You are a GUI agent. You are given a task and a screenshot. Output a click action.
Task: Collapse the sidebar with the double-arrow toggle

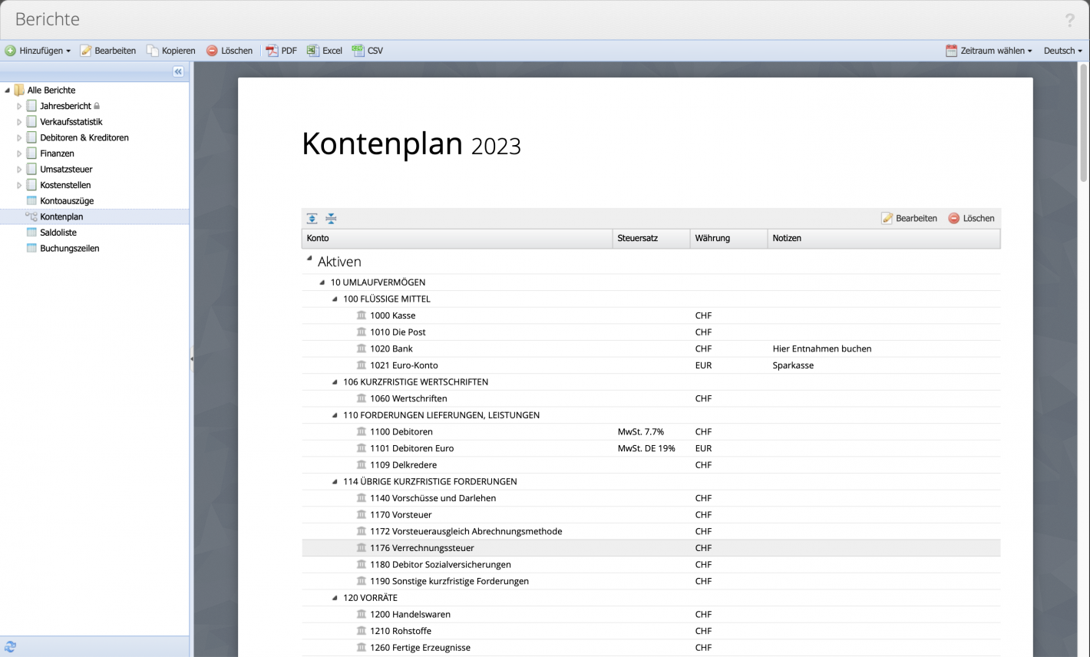point(178,71)
